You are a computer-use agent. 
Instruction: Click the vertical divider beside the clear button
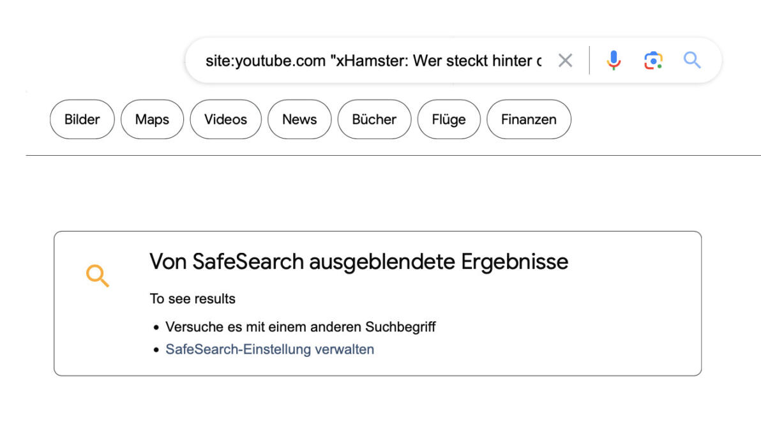pos(590,60)
